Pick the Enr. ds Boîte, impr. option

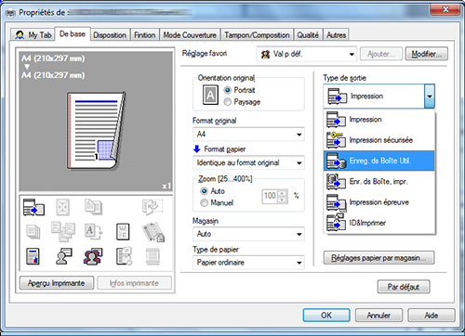tap(379, 182)
